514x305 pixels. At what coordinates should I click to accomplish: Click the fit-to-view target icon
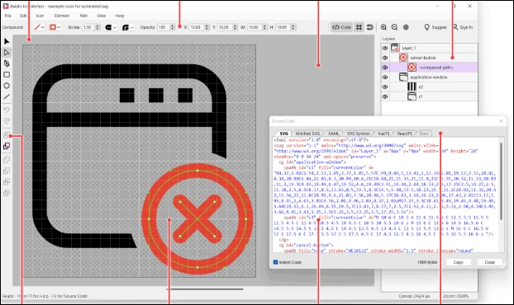click(x=406, y=27)
